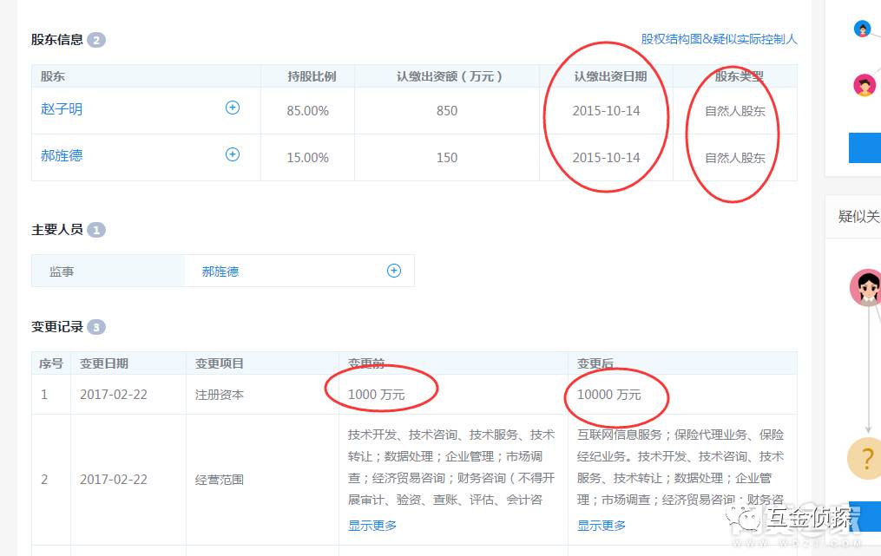Screen dimensions: 881x556
Task: Click the badge next to 主要人员
Action: tap(95, 230)
